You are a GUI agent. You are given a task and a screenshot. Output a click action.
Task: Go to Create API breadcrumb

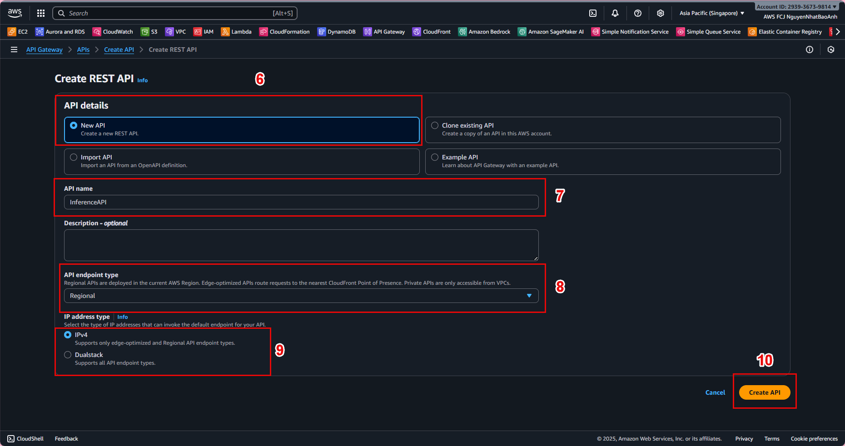(x=119, y=50)
